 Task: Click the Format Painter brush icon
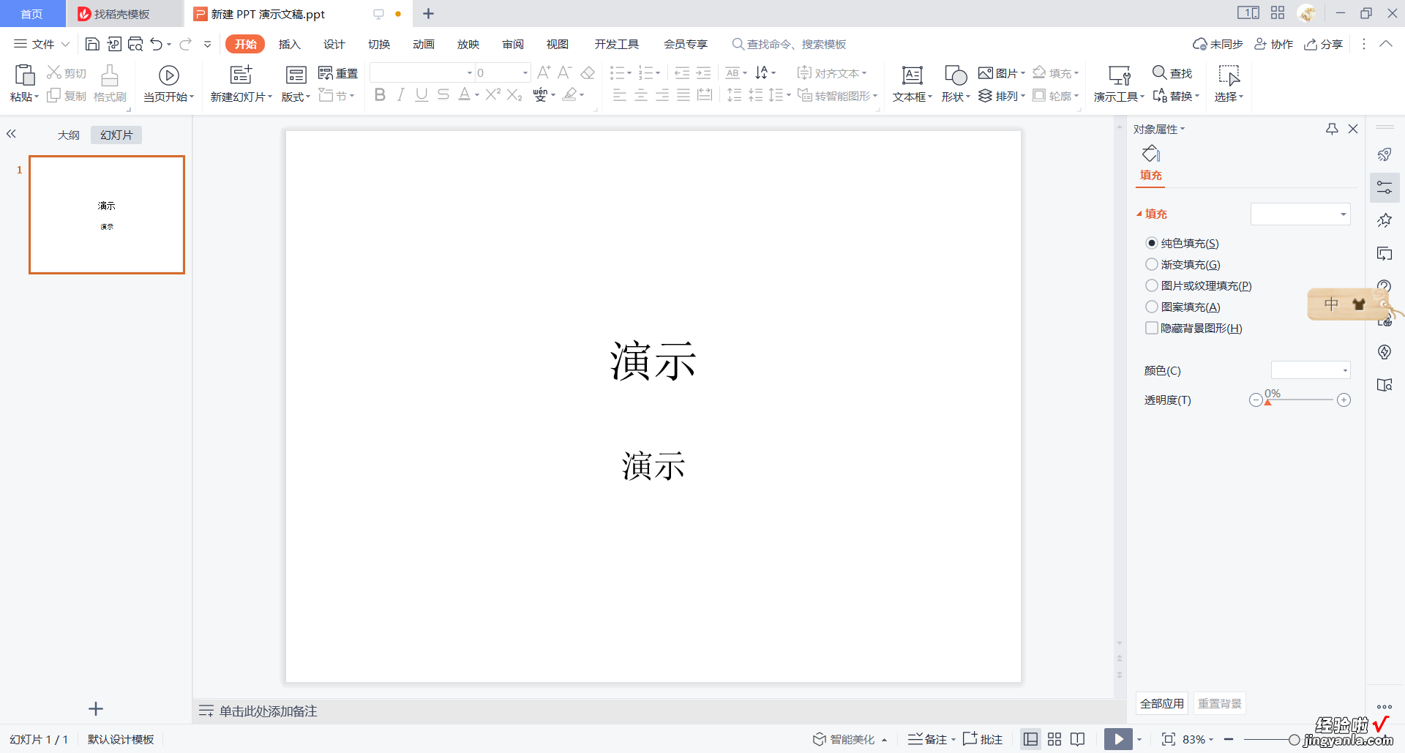click(x=110, y=75)
